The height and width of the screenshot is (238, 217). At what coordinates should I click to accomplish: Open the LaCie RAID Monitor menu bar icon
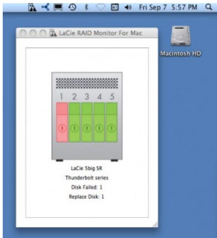(x=32, y=7)
